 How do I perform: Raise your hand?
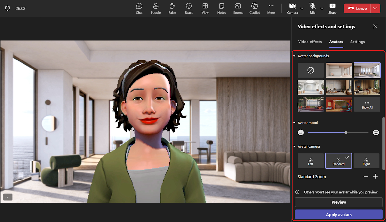[x=172, y=8]
